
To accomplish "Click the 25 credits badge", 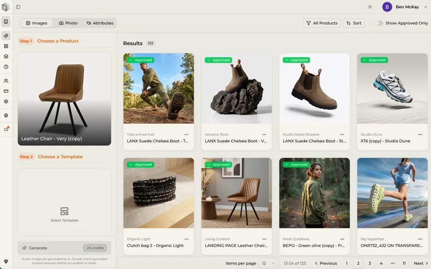I will pyautogui.click(x=95, y=248).
